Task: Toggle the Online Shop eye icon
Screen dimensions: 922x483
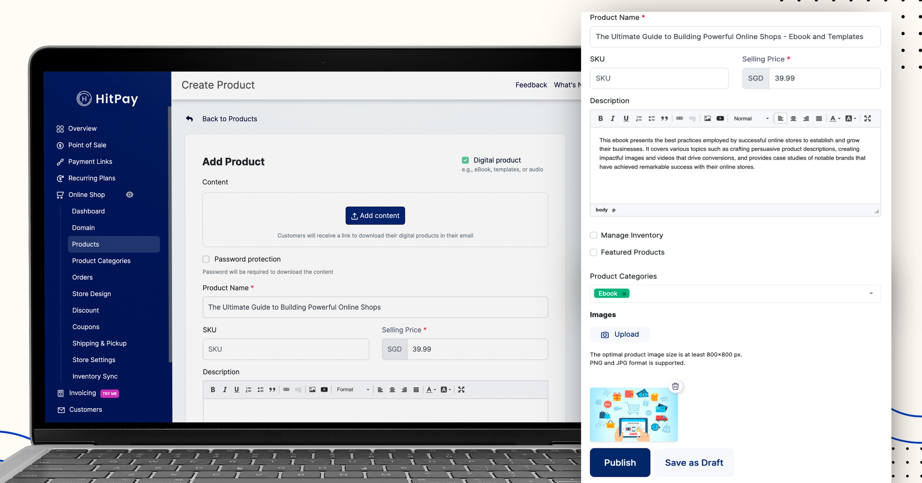Action: pos(130,195)
